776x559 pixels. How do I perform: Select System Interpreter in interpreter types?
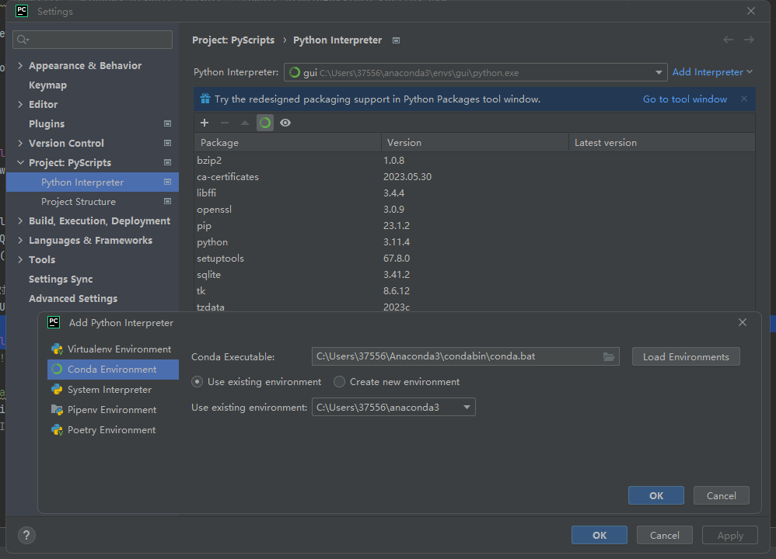[113, 390]
